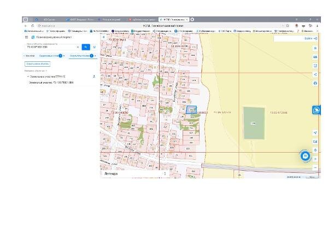
Task: Zoom in the map with plus button
Action: [x=315, y=159]
